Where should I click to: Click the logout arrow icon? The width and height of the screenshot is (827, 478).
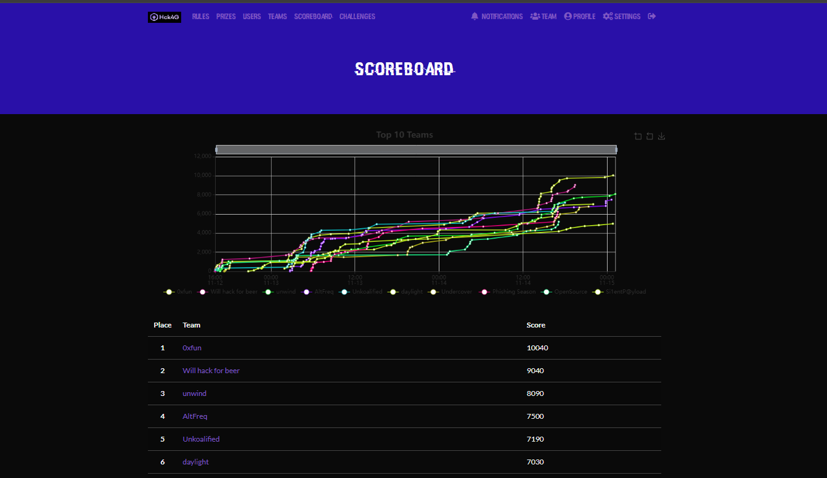[x=652, y=17]
